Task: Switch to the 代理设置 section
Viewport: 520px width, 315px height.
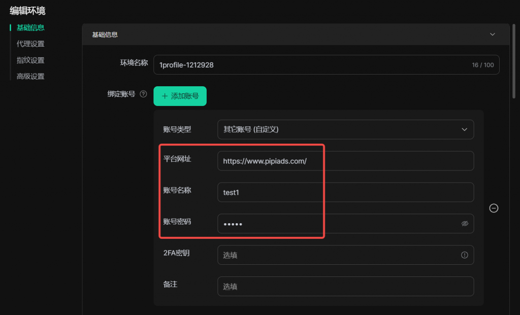Action: [30, 44]
